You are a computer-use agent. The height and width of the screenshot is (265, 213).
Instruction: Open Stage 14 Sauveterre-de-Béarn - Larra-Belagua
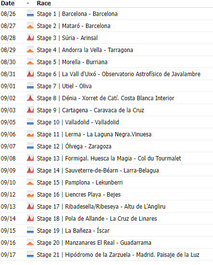point(98,171)
